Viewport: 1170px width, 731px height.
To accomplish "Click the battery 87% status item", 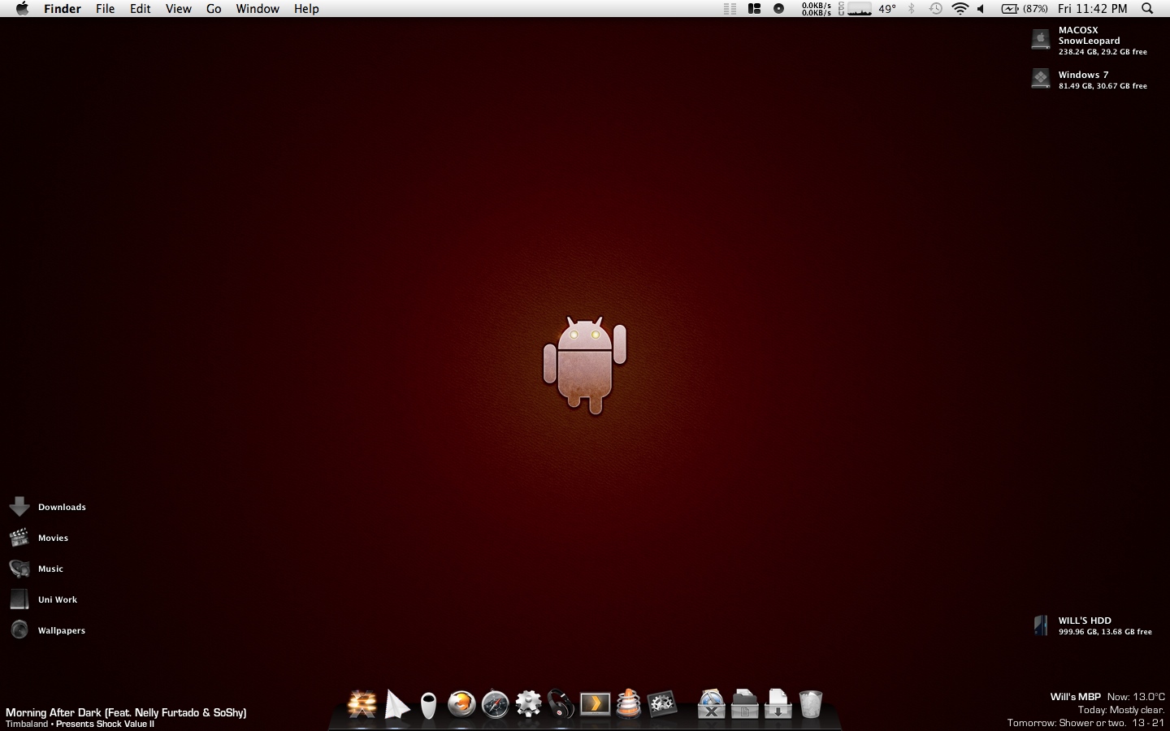I will pos(1025,9).
